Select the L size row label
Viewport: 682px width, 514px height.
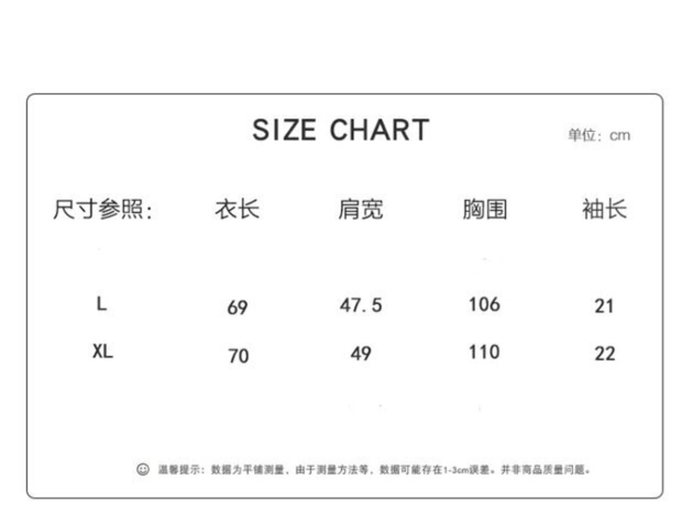[x=102, y=304]
